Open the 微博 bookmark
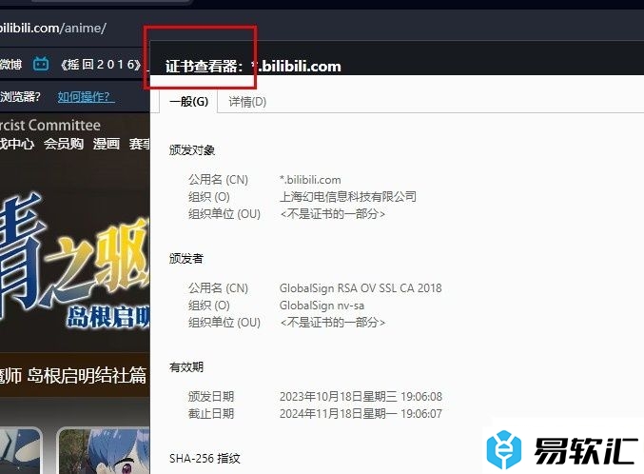This screenshot has width=644, height=474. point(11,64)
